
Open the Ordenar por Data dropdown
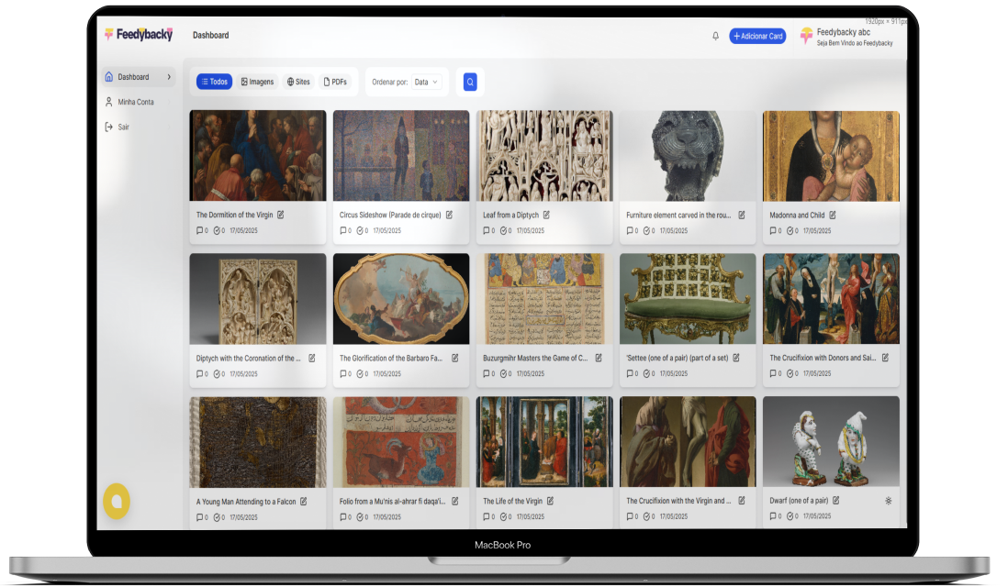[426, 82]
